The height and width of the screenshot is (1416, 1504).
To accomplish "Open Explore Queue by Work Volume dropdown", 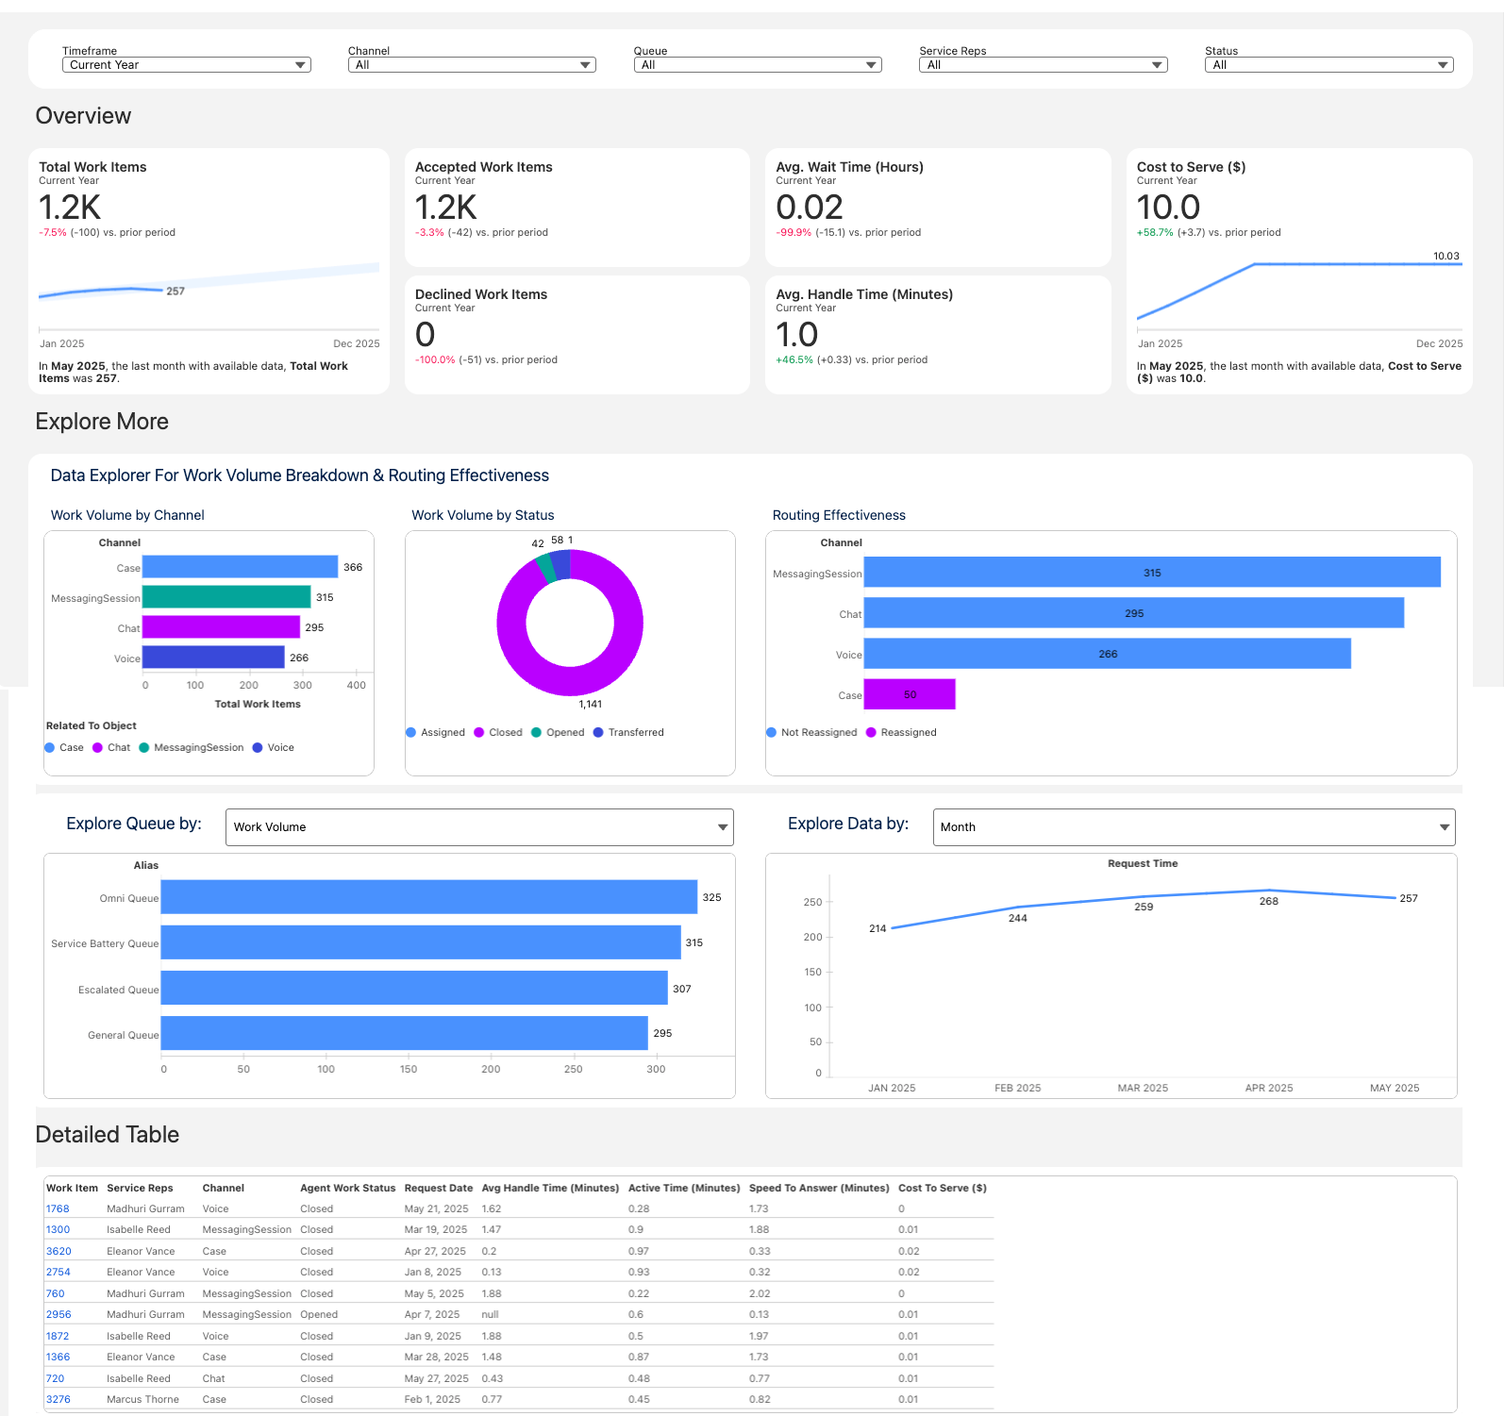I will click(x=479, y=827).
